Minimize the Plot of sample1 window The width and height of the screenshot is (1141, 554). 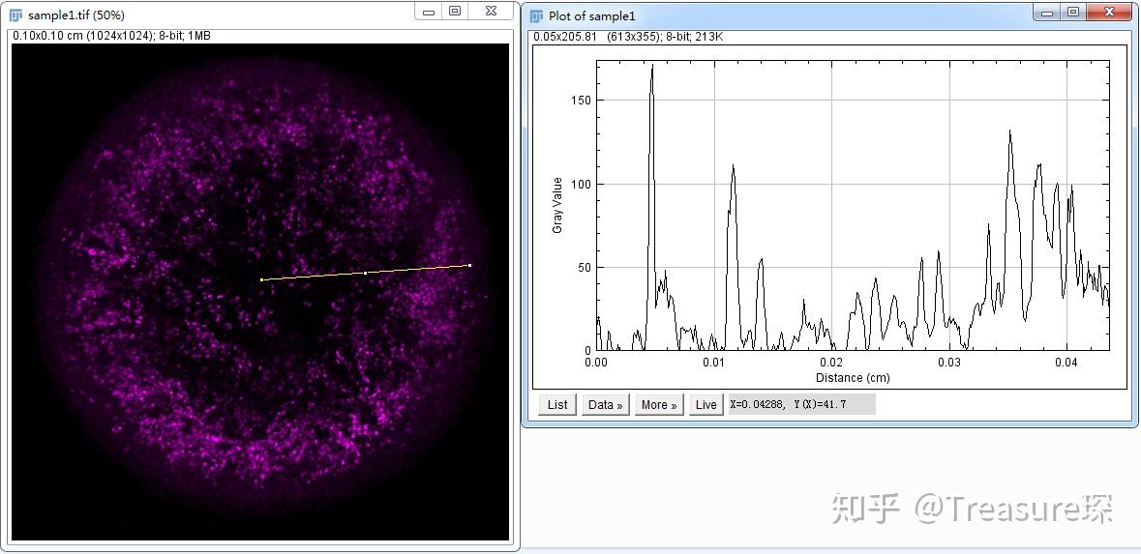(x=1048, y=13)
